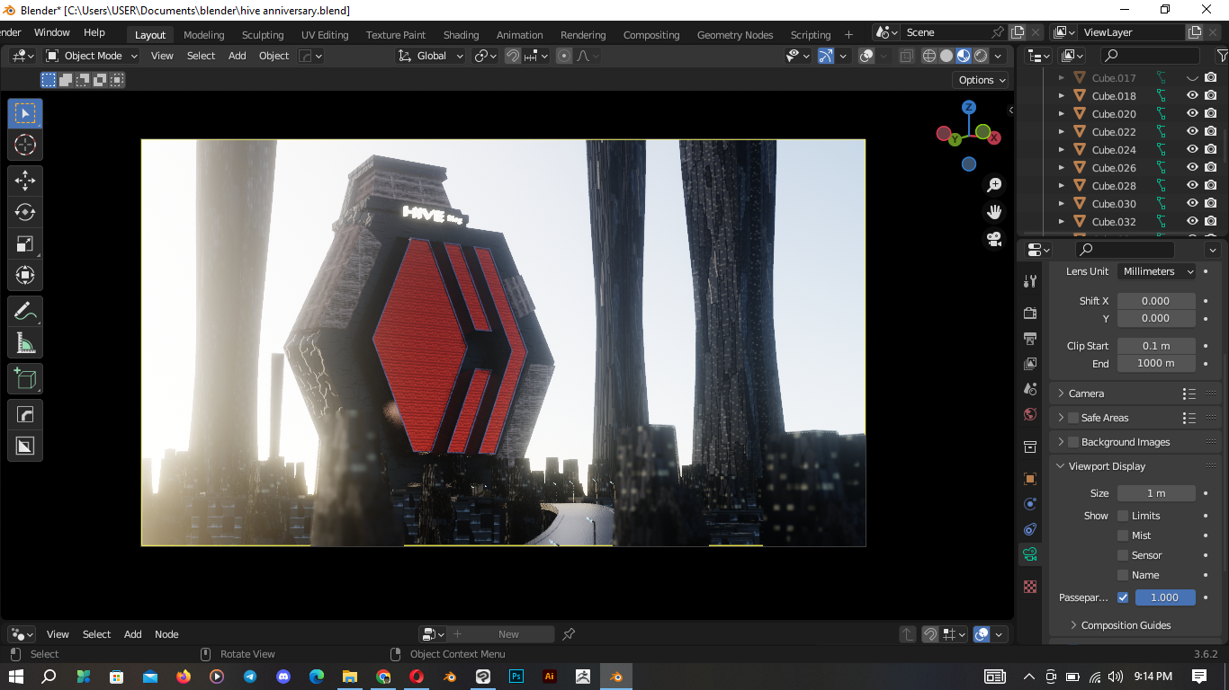Open the Output properties tab
1229x690 pixels.
pos(1030,339)
